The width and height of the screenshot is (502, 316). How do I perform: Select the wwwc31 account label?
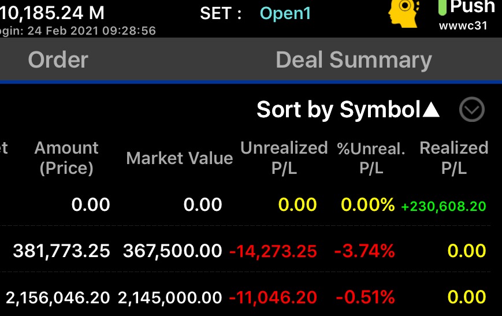pyautogui.click(x=463, y=25)
